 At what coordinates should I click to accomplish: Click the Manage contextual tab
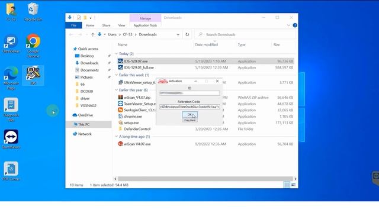[145, 18]
